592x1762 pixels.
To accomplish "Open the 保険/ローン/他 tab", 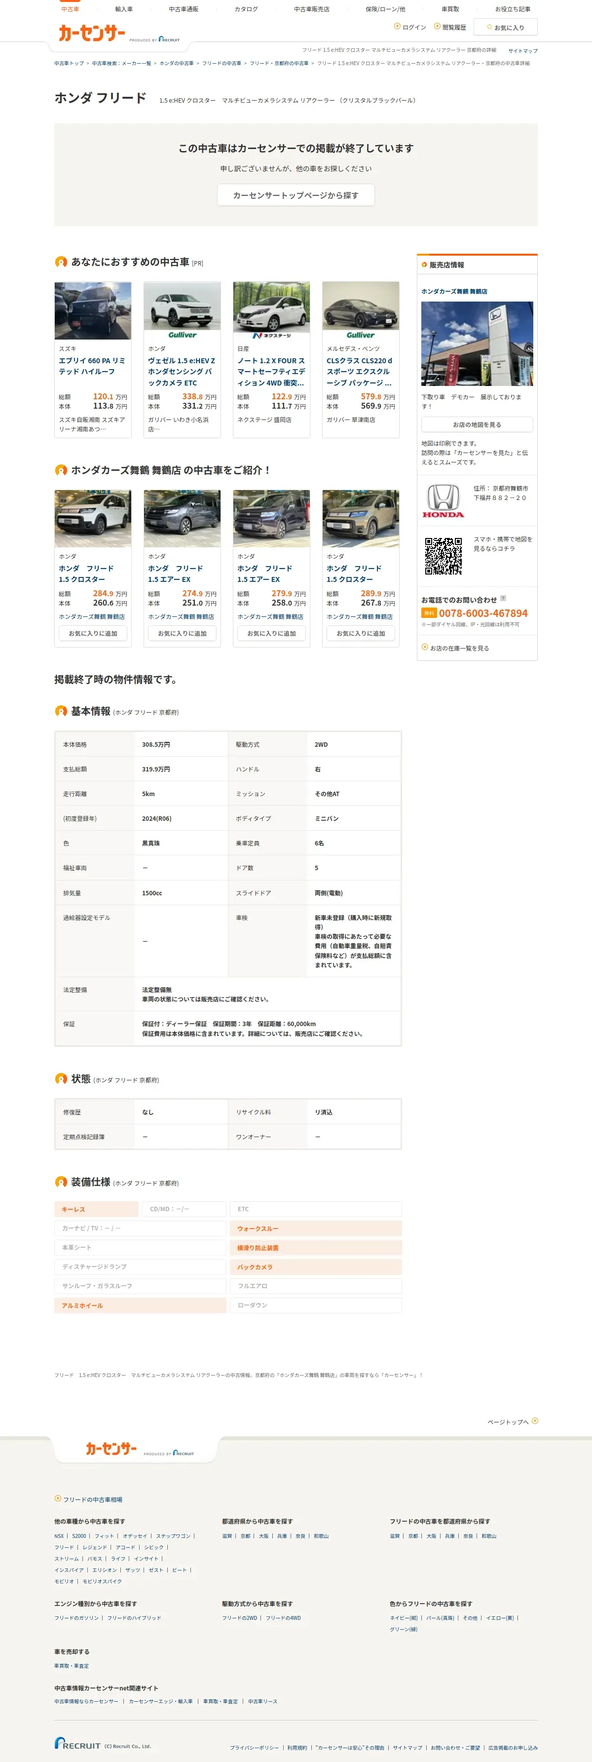I will [x=386, y=9].
